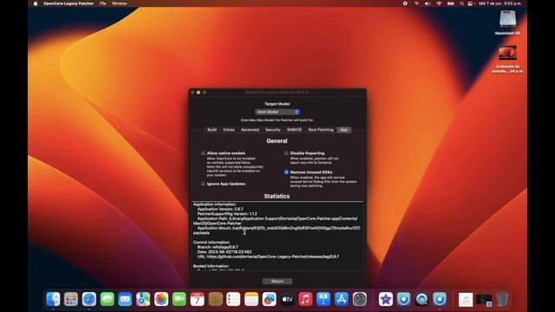This screenshot has height=312, width=555.
Task: Enable Allow native models checkbox
Action: pos(203,153)
